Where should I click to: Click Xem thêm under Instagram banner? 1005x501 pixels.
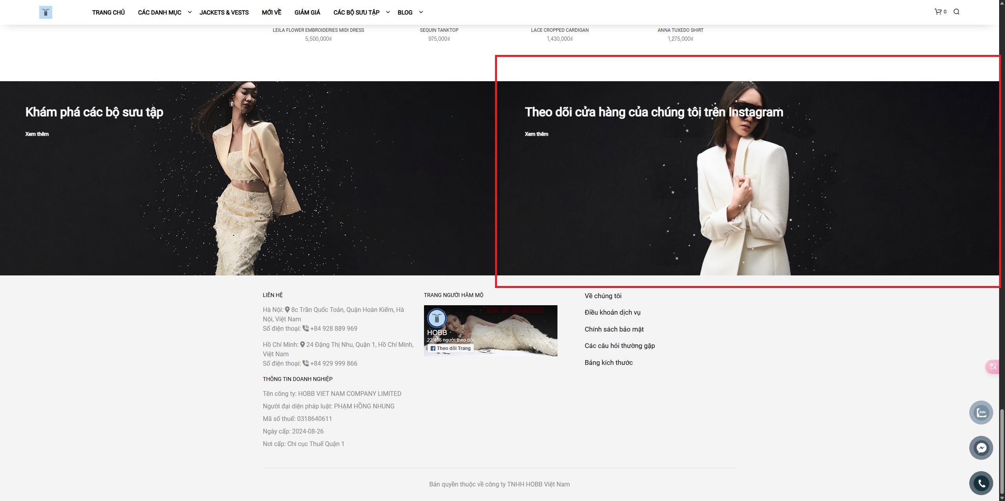536,134
